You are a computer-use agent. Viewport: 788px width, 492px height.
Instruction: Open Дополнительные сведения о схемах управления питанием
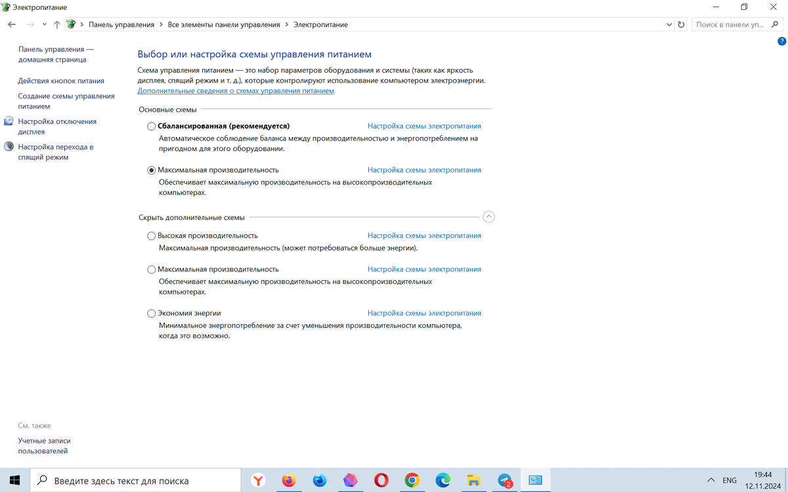(x=236, y=91)
